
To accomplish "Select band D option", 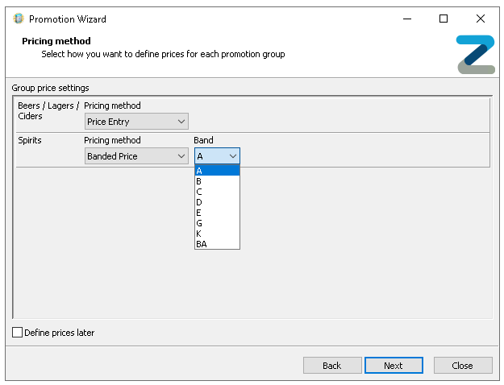I will pyautogui.click(x=216, y=202).
